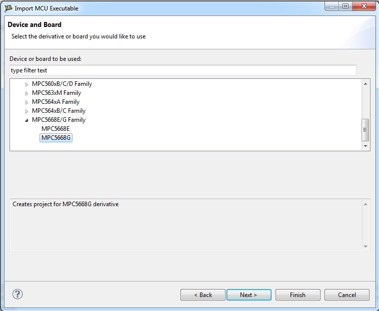Expand the MPC563xM Family node
This screenshot has height=311, width=379.
click(26, 93)
